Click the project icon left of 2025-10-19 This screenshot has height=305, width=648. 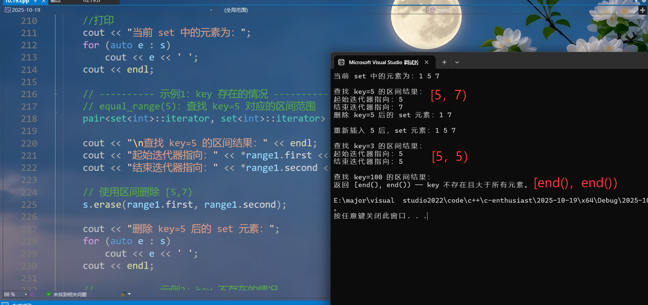pyautogui.click(x=7, y=10)
